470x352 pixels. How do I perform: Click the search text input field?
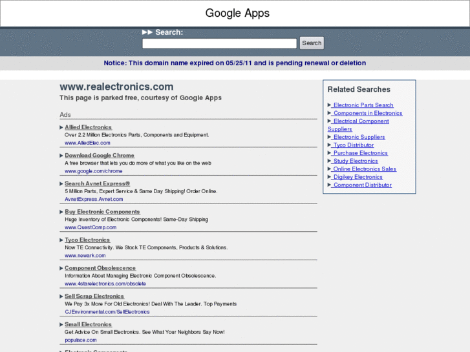219,43
